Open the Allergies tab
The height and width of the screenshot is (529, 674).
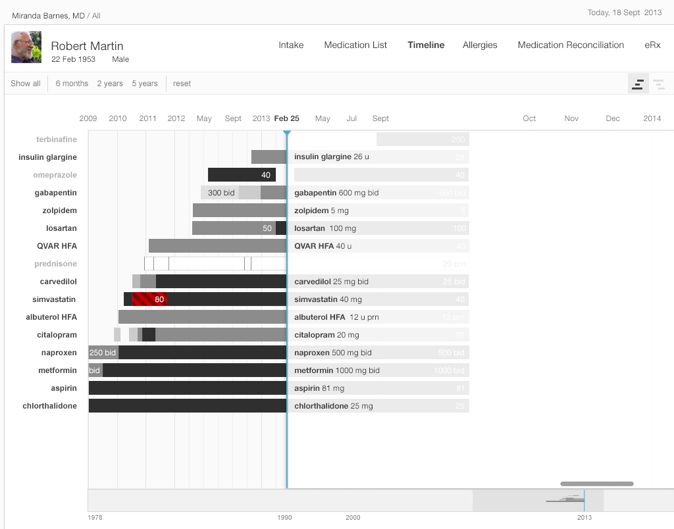480,45
